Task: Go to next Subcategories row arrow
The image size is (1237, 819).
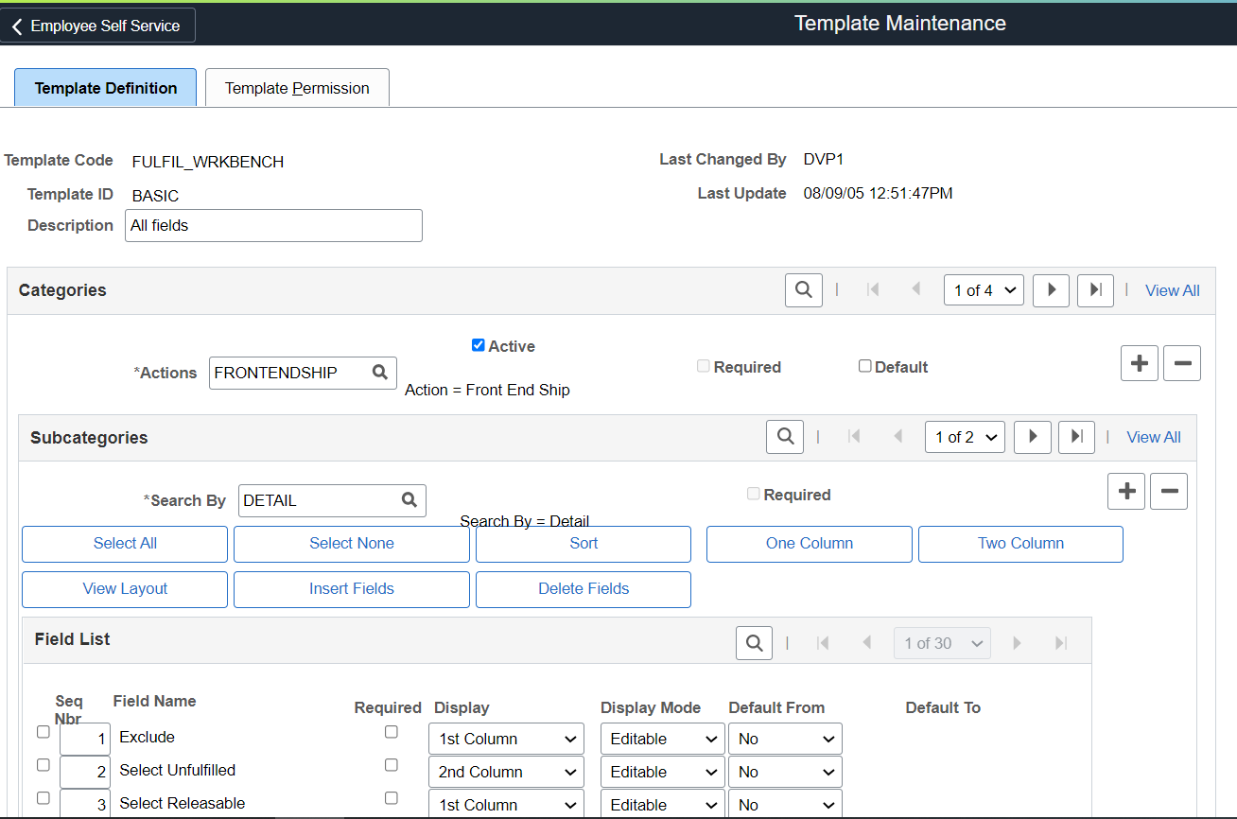Action: tap(1032, 437)
